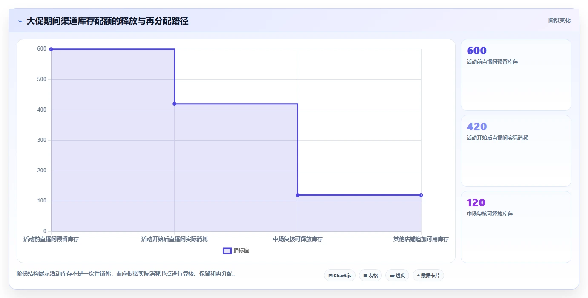588x298 pixels.
Task: Click the description text starting 阶梯结构展示
Action: click(x=126, y=274)
